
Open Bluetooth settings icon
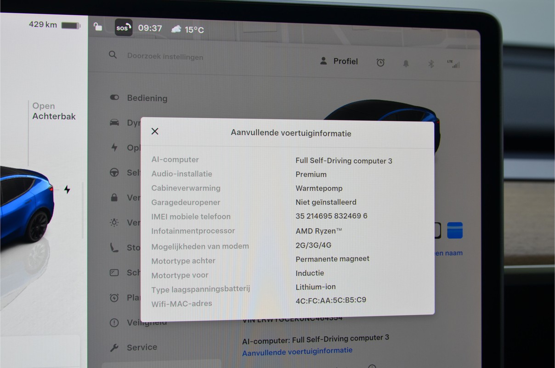pos(431,64)
